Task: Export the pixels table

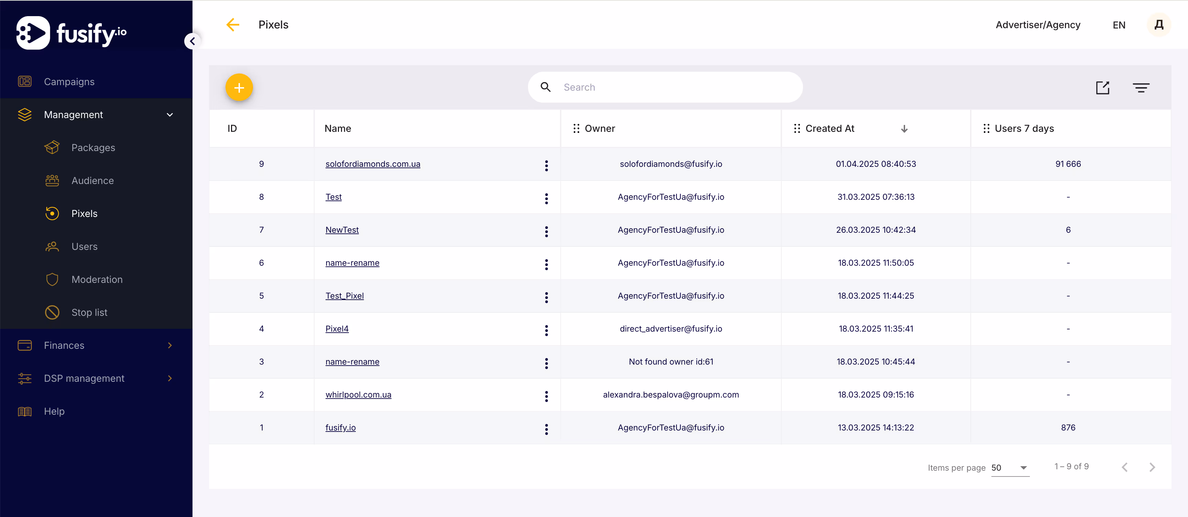Action: [x=1102, y=88]
